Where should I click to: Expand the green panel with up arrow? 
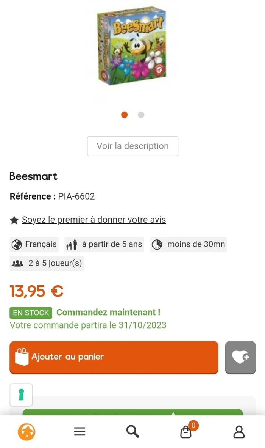tap(173, 413)
